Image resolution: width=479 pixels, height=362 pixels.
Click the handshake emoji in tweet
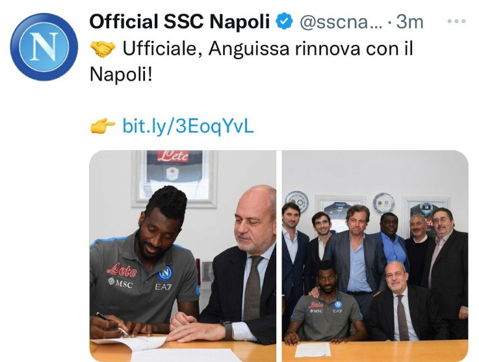pyautogui.click(x=103, y=49)
